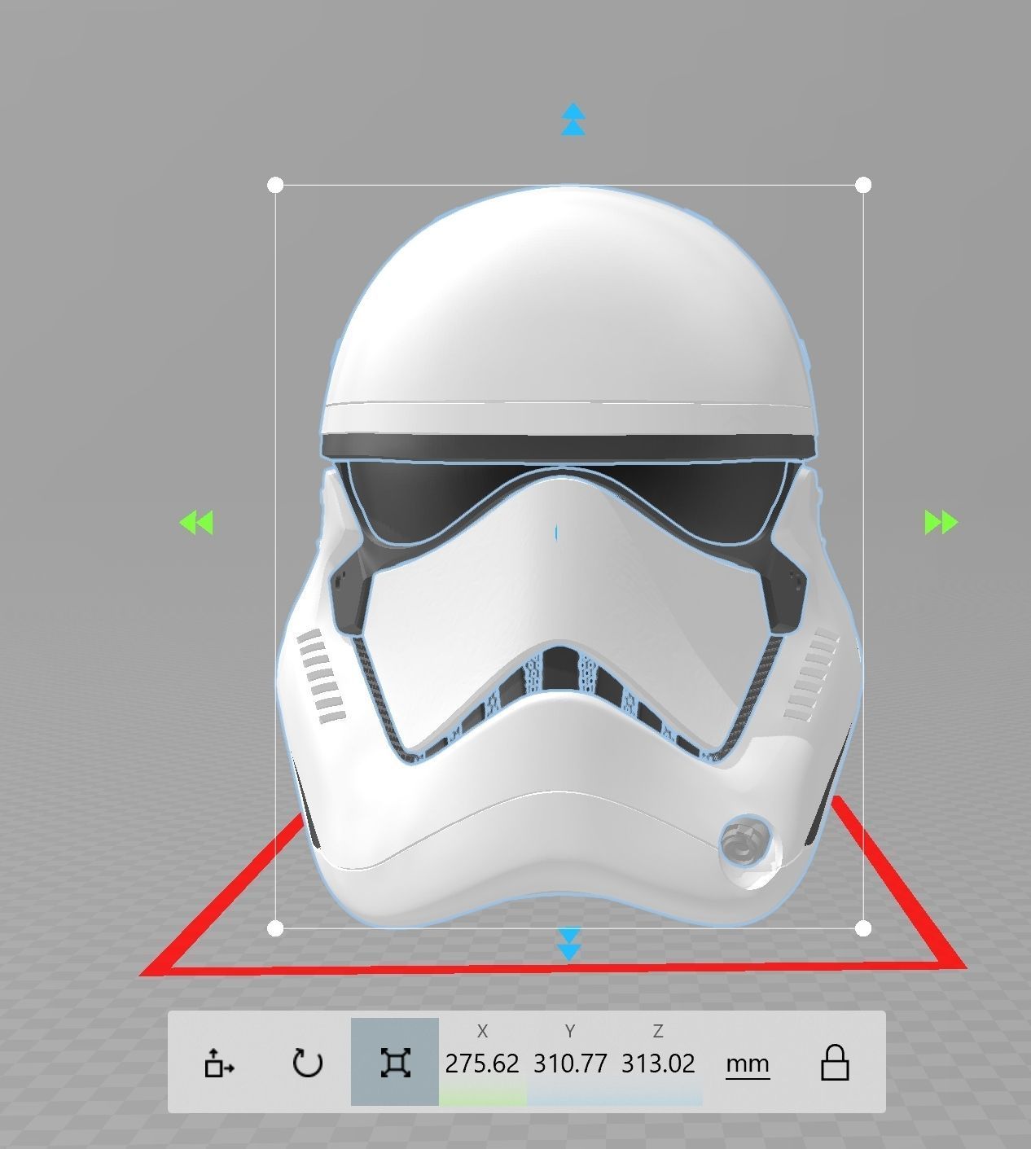Select the stormtrooper helmet model

tap(568, 557)
